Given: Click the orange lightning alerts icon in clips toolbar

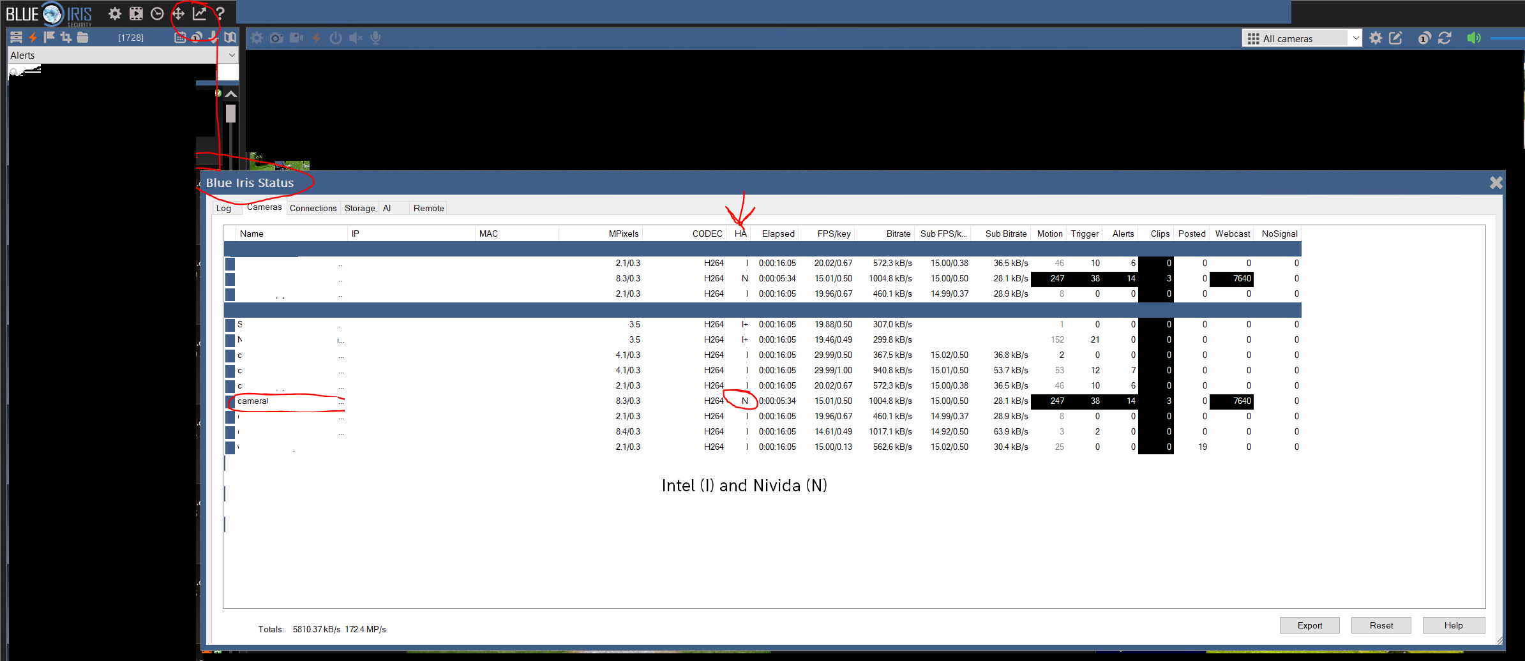Looking at the screenshot, I should pyautogui.click(x=33, y=38).
